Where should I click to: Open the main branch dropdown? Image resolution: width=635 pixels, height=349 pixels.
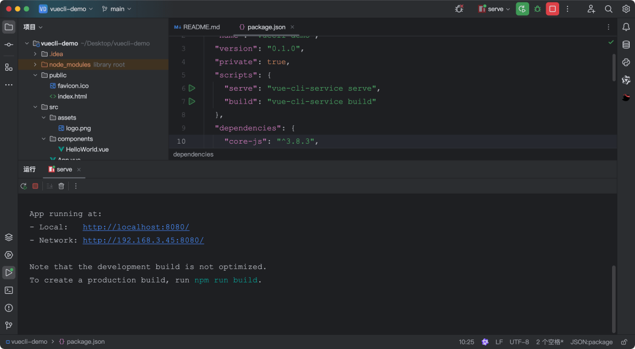pyautogui.click(x=116, y=9)
